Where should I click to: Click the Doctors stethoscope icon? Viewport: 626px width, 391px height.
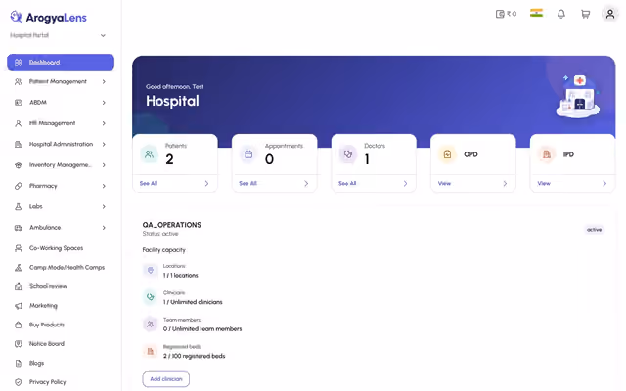348,154
